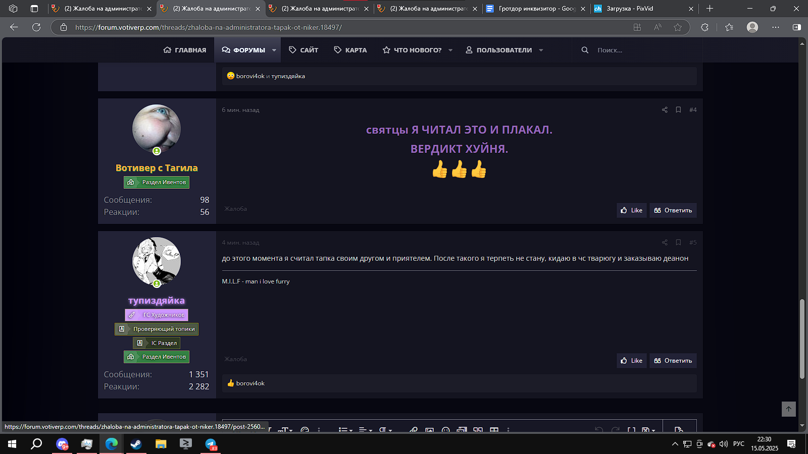Open File Explorer from the taskbar

(x=161, y=444)
